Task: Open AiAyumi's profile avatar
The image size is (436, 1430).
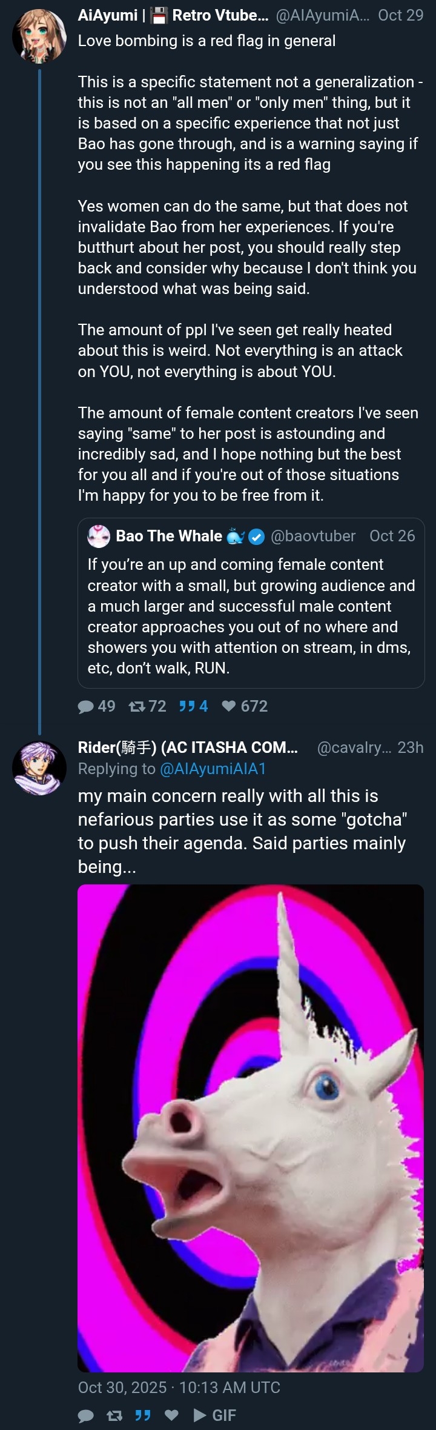Action: click(x=39, y=36)
